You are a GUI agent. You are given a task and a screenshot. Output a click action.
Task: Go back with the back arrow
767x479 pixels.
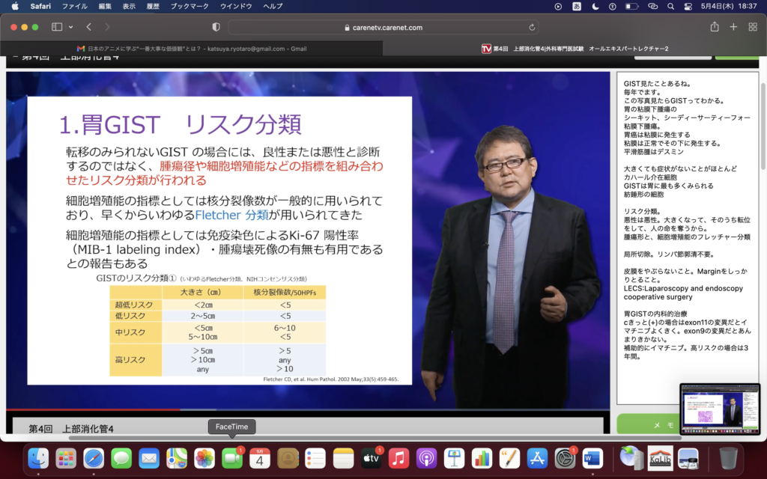88,27
